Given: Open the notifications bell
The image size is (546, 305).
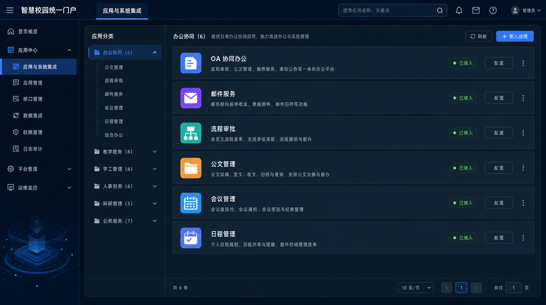Looking at the screenshot, I should click(459, 11).
